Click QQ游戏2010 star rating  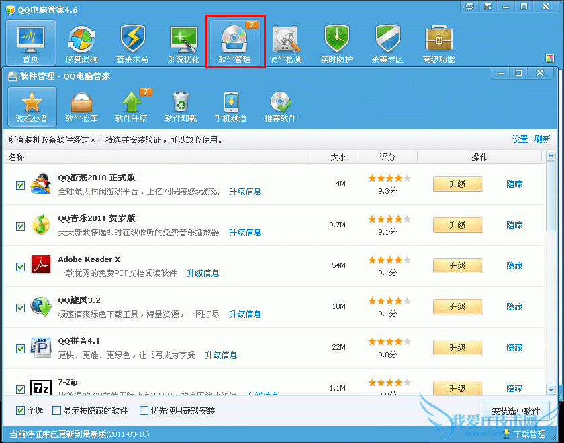[389, 178]
